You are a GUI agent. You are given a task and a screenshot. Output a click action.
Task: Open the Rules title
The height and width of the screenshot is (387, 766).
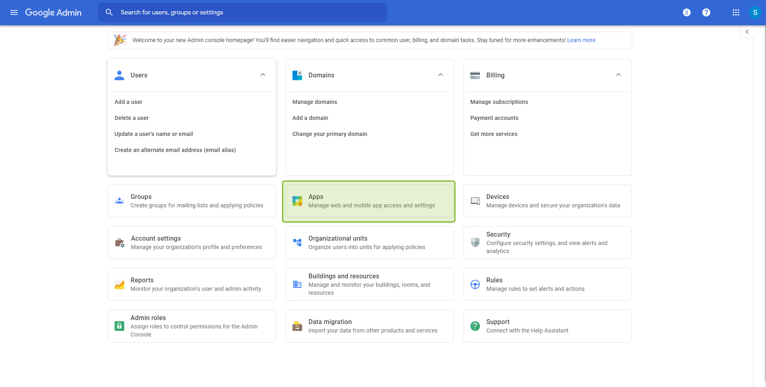tap(494, 280)
